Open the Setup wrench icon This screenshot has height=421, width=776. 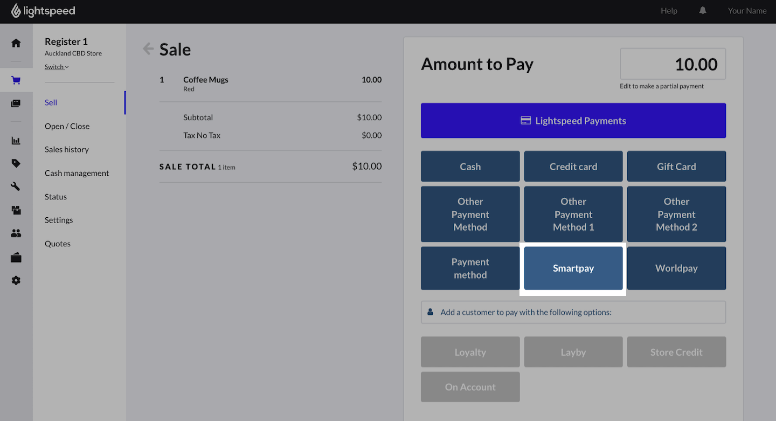click(16, 187)
